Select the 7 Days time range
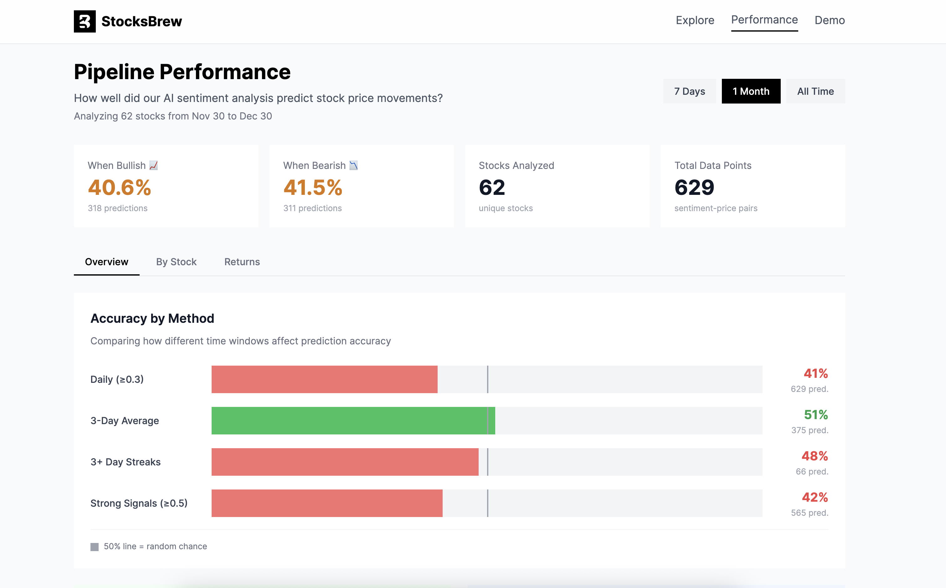946x588 pixels. 689,91
